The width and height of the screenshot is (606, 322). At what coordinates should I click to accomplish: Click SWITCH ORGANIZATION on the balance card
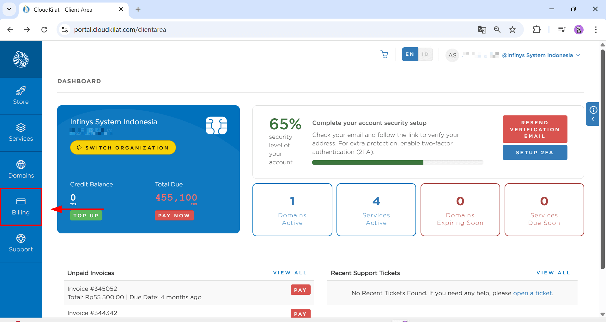123,147
